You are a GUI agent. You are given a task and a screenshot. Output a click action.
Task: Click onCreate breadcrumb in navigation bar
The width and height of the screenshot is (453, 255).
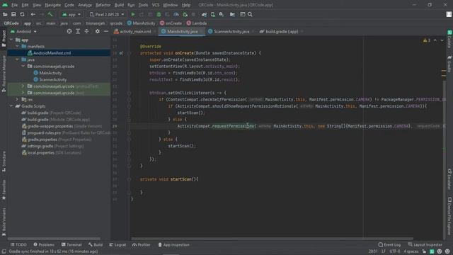pyautogui.click(x=171, y=23)
